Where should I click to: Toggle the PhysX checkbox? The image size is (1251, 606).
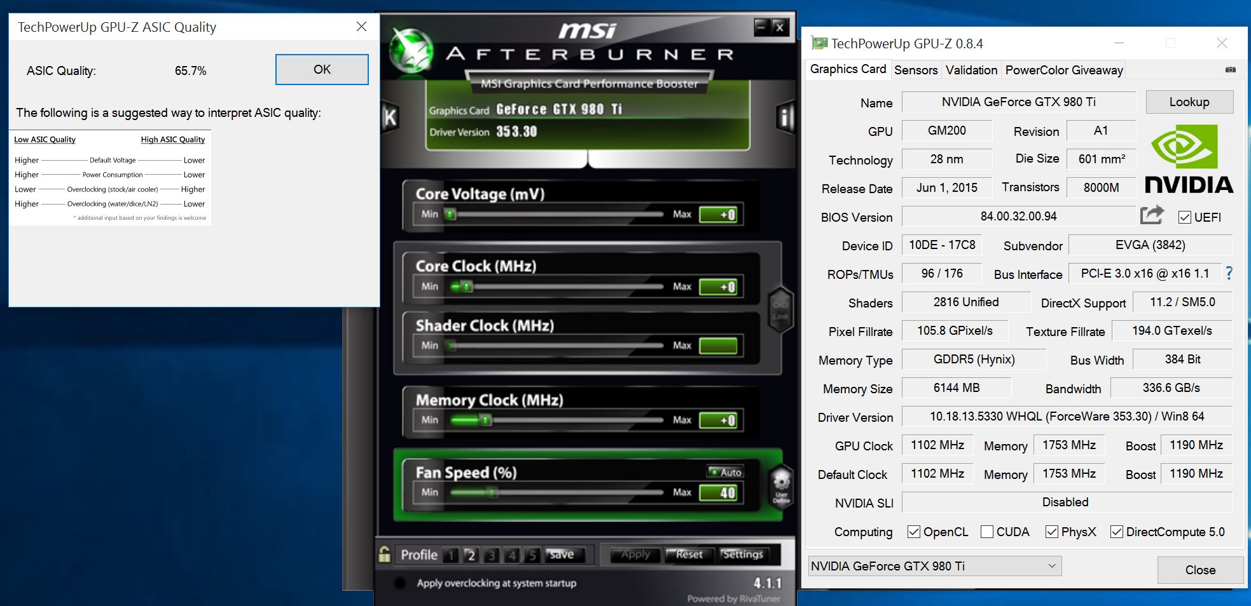pos(1052,532)
